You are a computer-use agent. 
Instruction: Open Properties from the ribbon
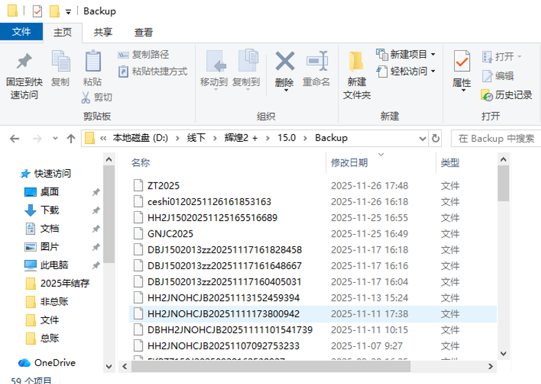click(x=461, y=63)
